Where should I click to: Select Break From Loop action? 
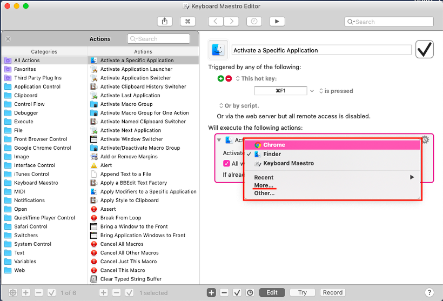(x=143, y=218)
